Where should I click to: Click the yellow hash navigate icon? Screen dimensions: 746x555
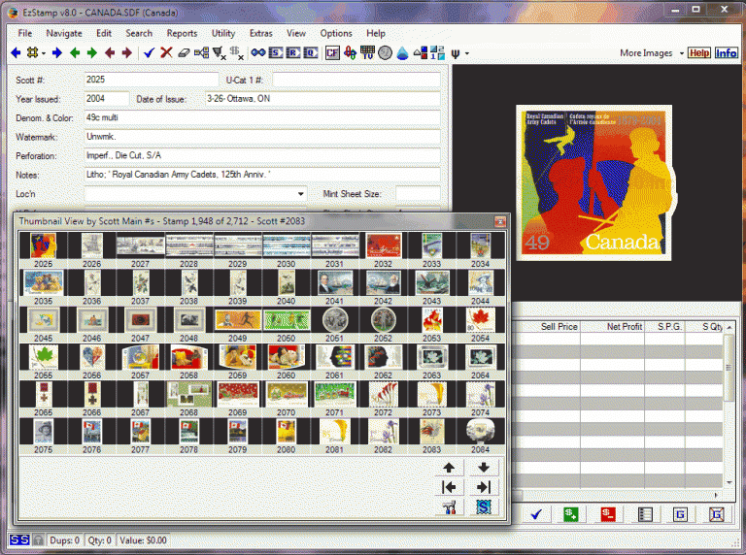tap(32, 52)
